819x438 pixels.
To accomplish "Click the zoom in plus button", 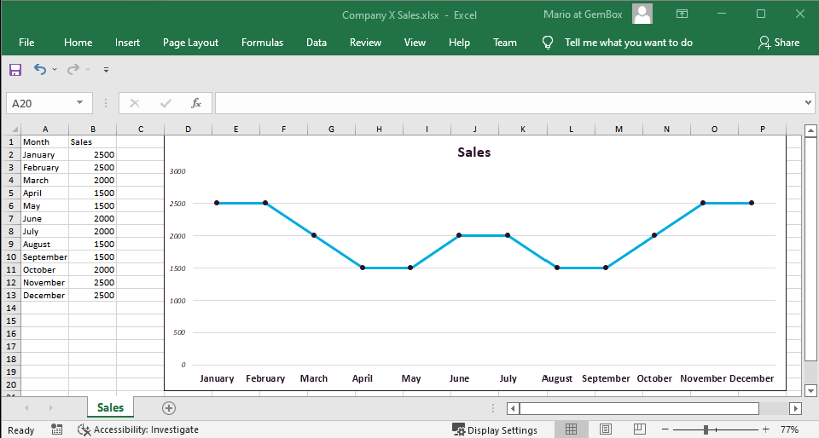I will [x=765, y=429].
